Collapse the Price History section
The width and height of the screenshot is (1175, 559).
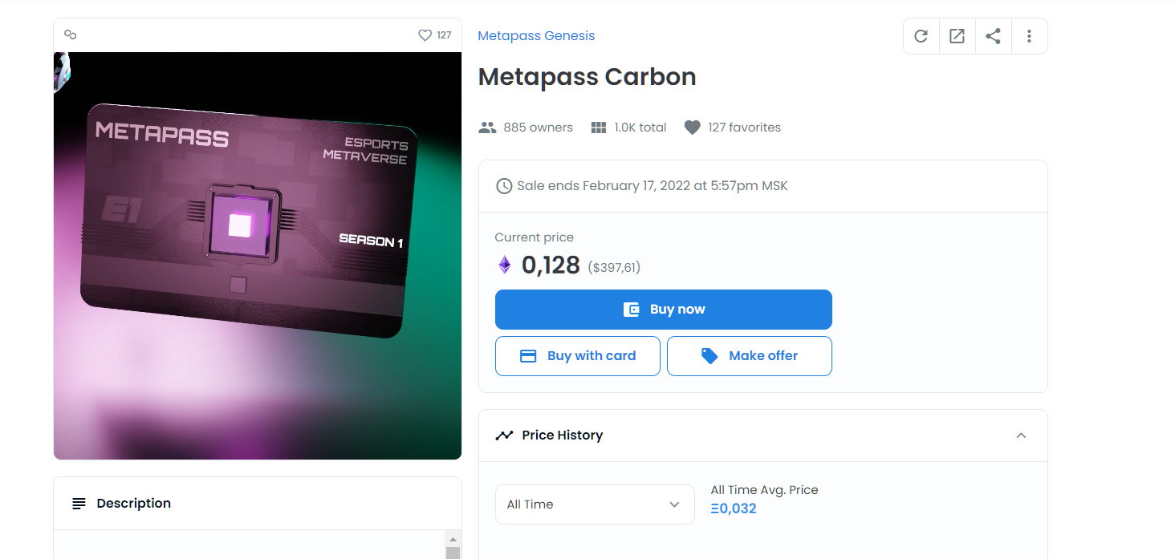pyautogui.click(x=1021, y=435)
